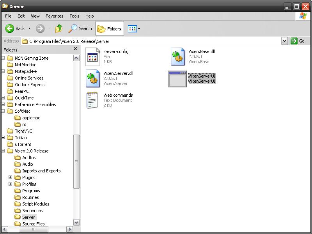Click the Server window title bar icon
312x234 pixels.
point(5,6)
